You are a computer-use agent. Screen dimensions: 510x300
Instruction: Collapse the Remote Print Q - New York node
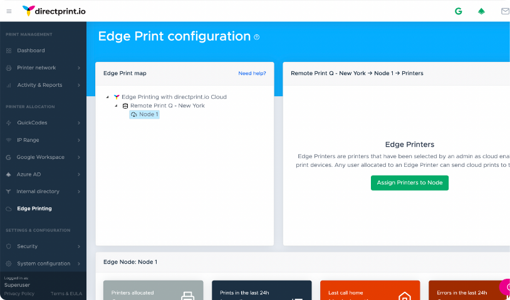(x=116, y=106)
